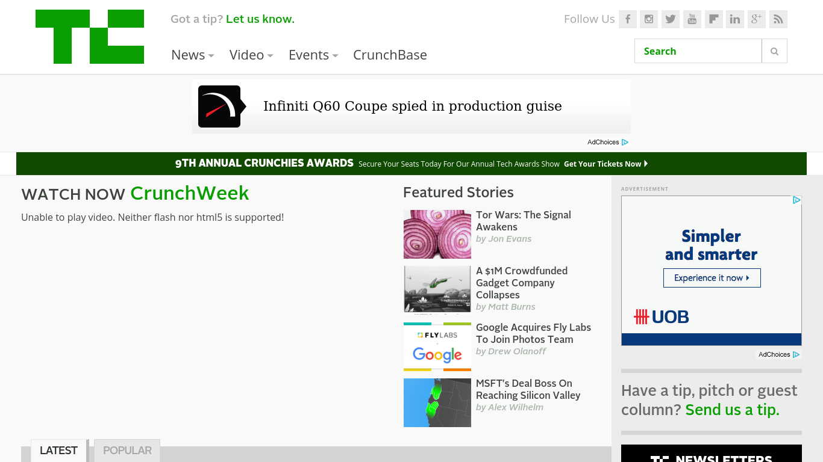
Task: Switch to the Popular tab
Action: 127,451
